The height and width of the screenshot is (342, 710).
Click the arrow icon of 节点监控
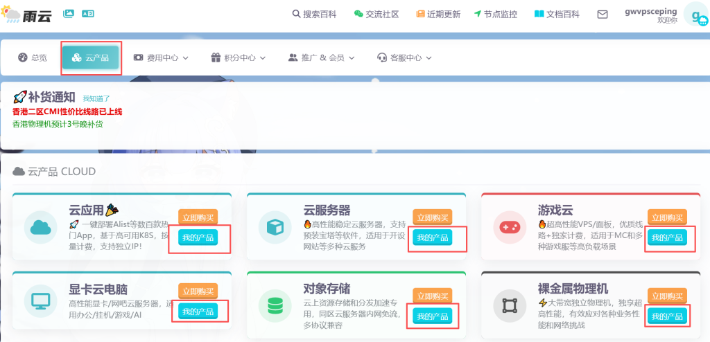point(478,14)
